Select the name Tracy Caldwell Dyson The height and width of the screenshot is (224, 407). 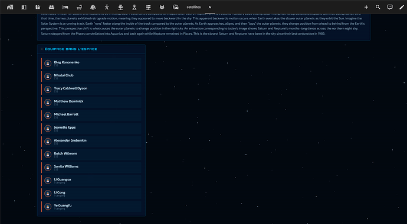tap(71, 88)
